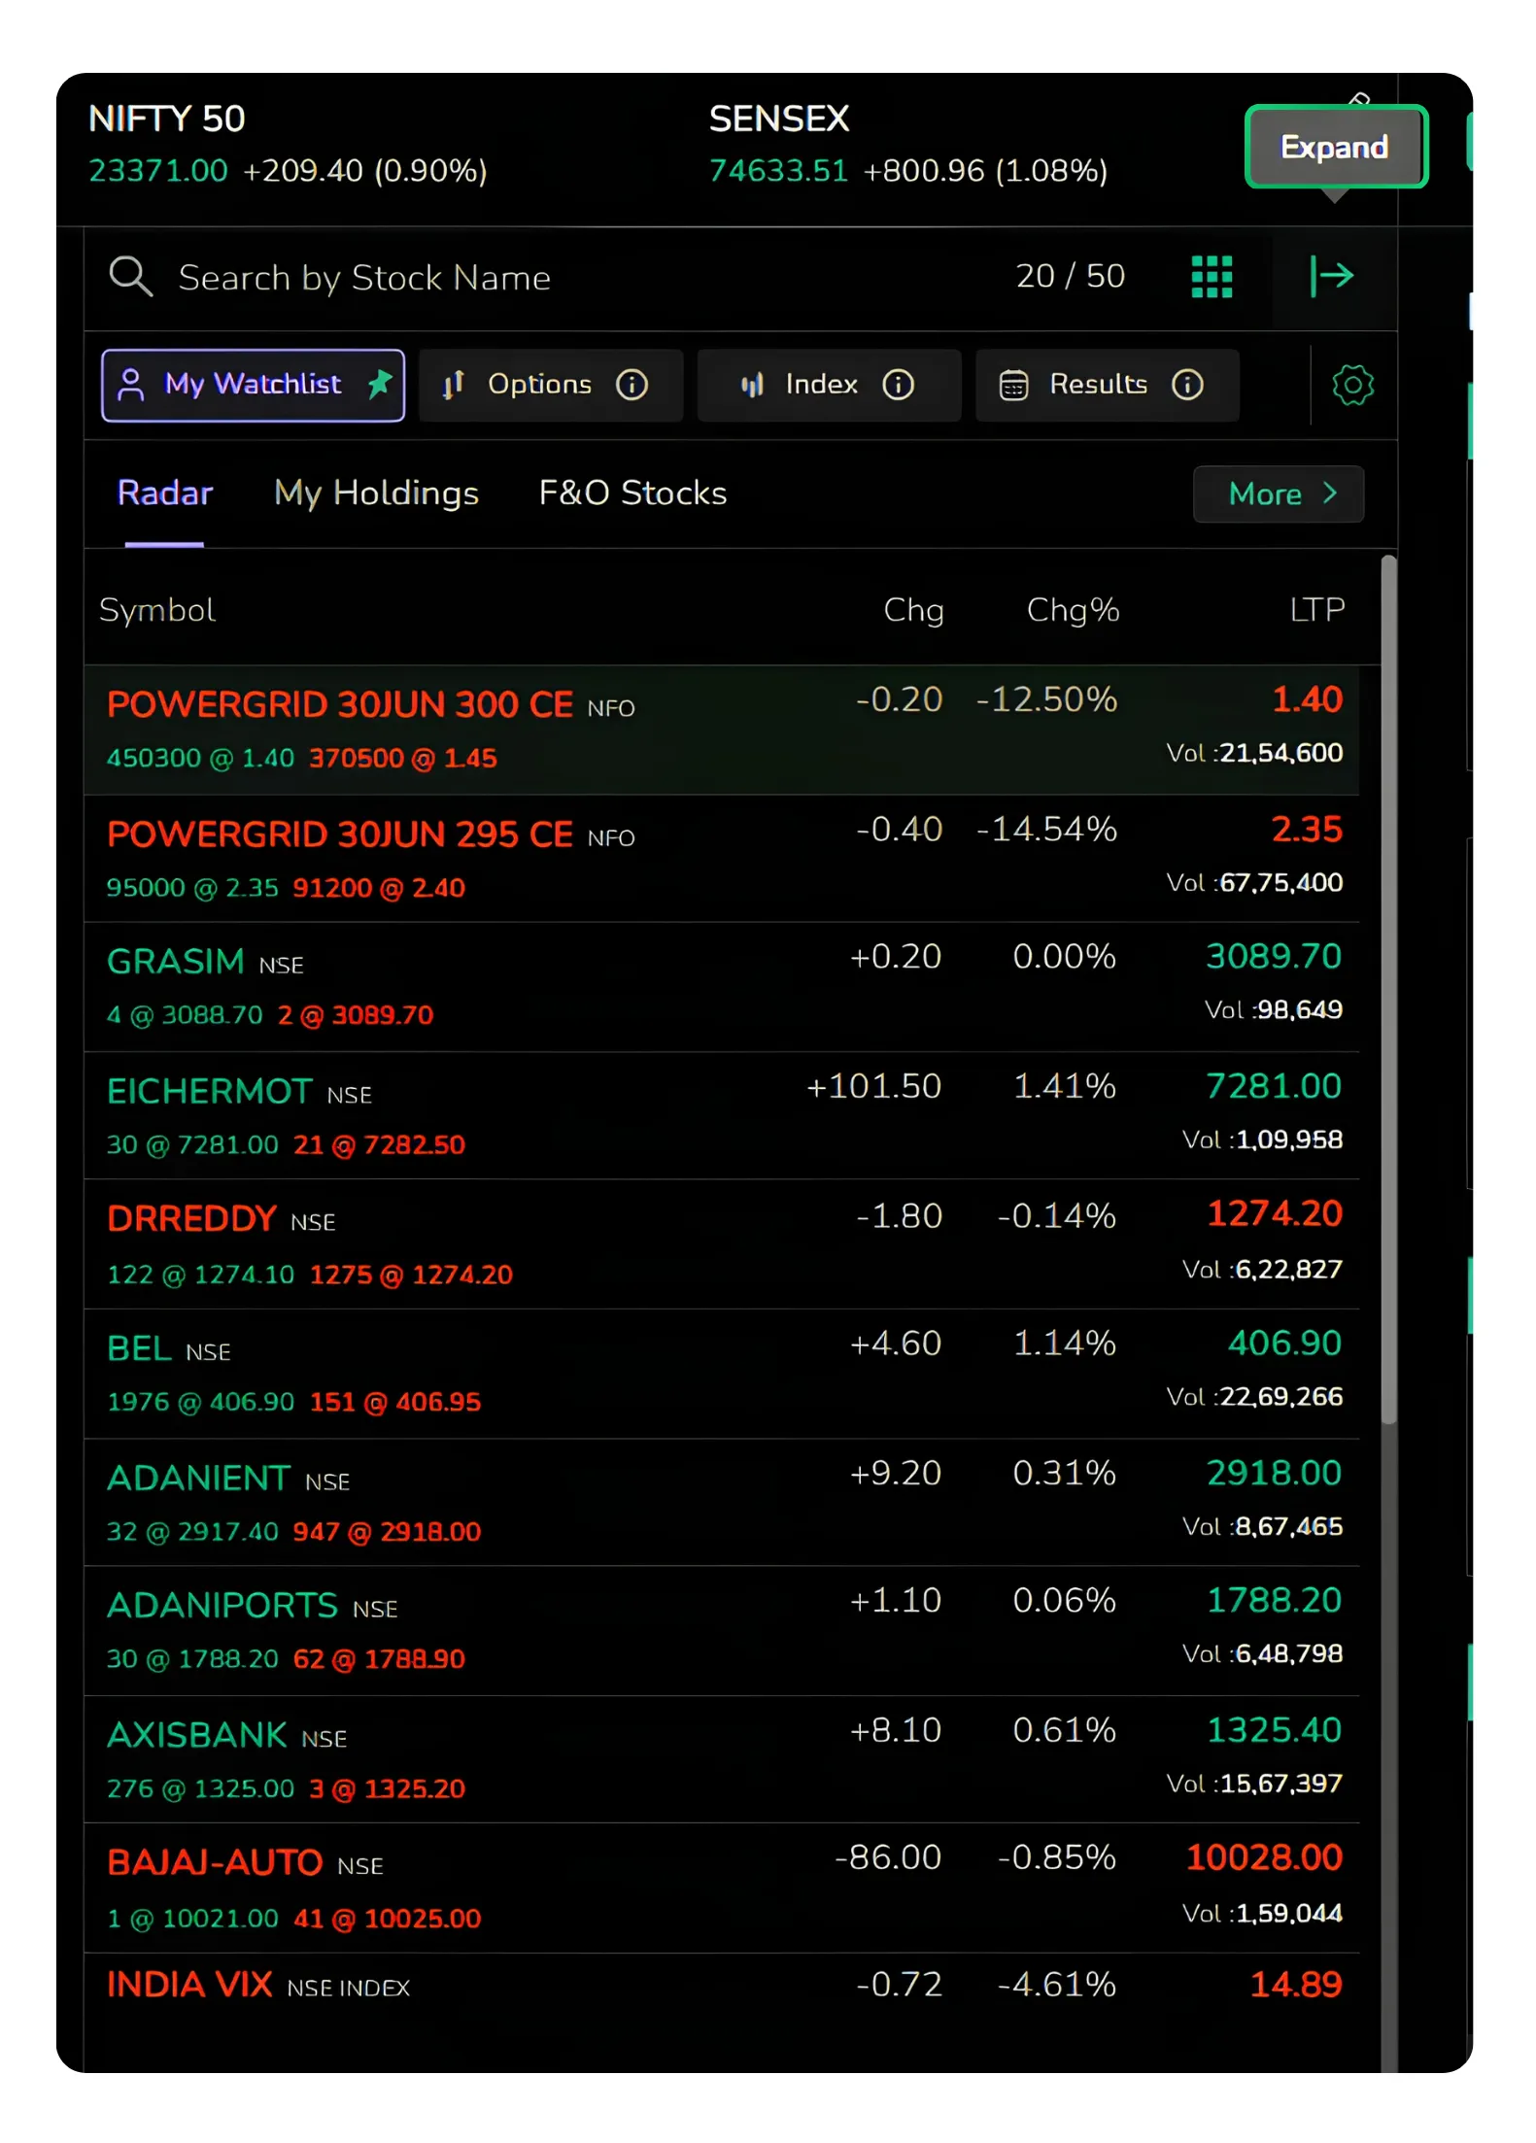Click the expand arrow panel icon

(x=1332, y=276)
